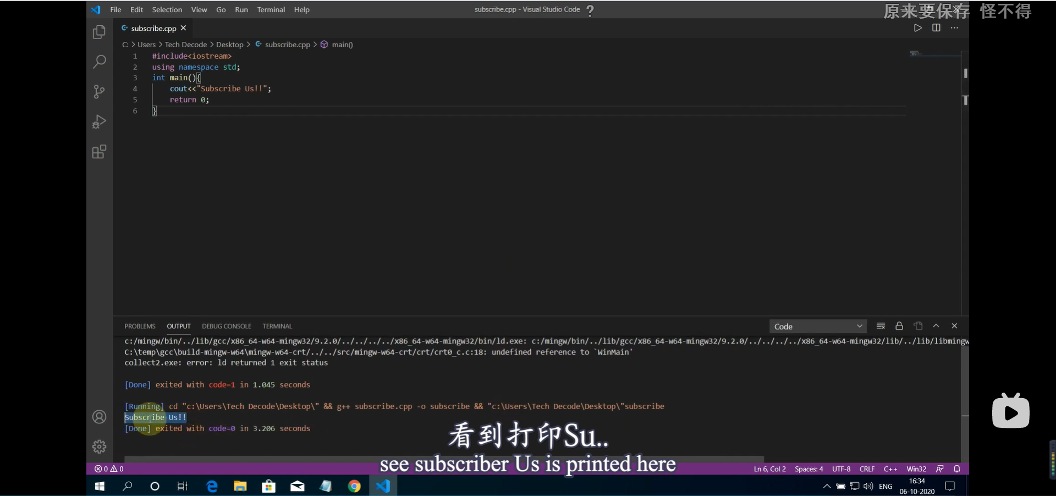Open File Explorer from the taskbar
The height and width of the screenshot is (496, 1056).
pyautogui.click(x=240, y=486)
